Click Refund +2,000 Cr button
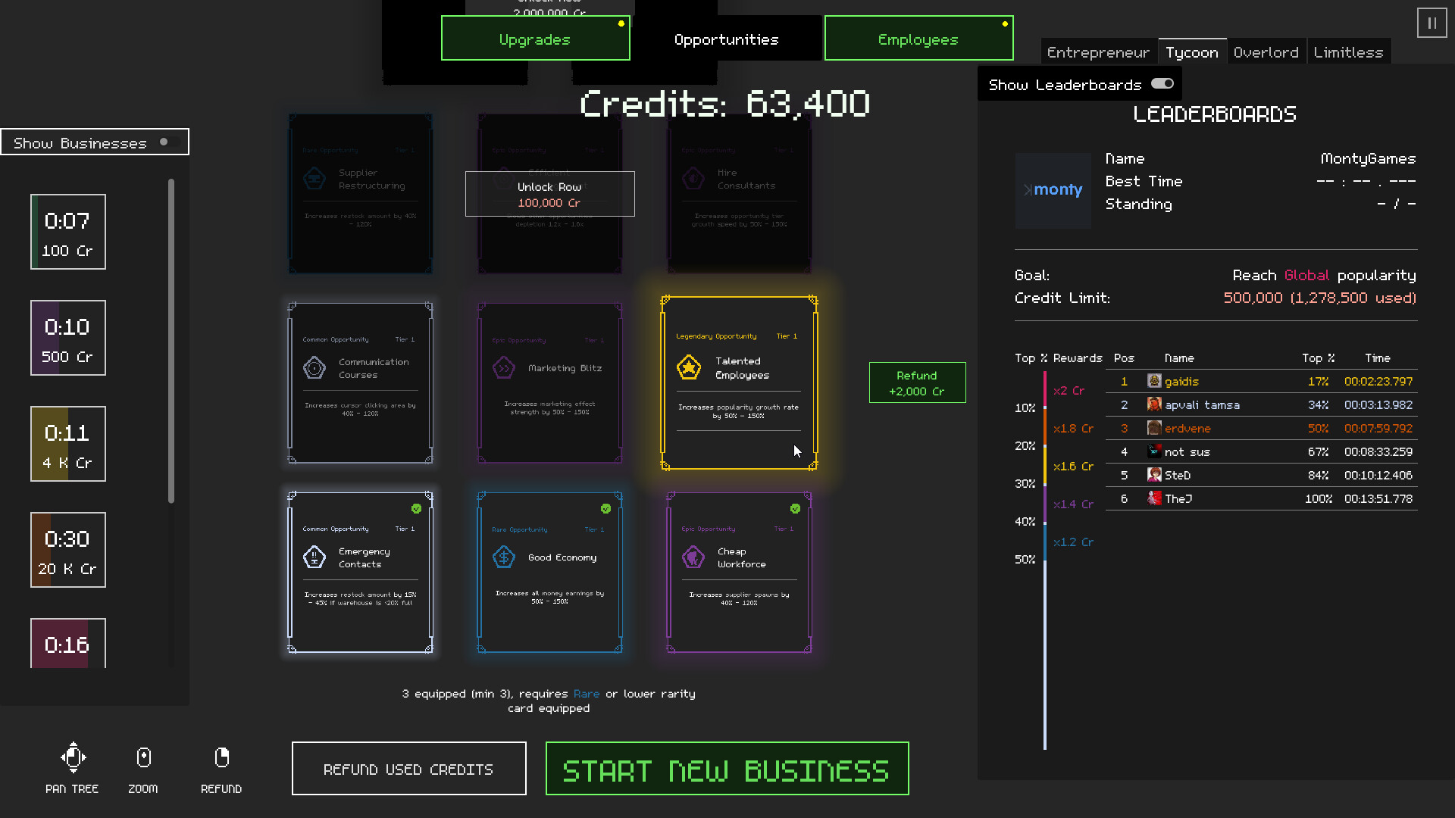The image size is (1455, 818). [917, 383]
